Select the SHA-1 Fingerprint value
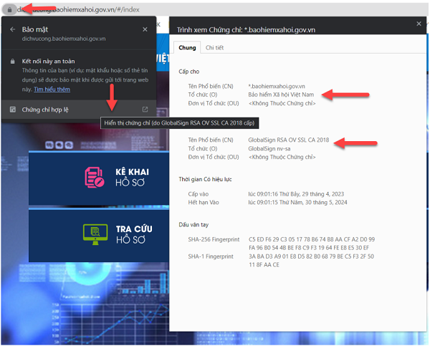Image resolution: width=430 pixels, height=346 pixels. point(311,261)
